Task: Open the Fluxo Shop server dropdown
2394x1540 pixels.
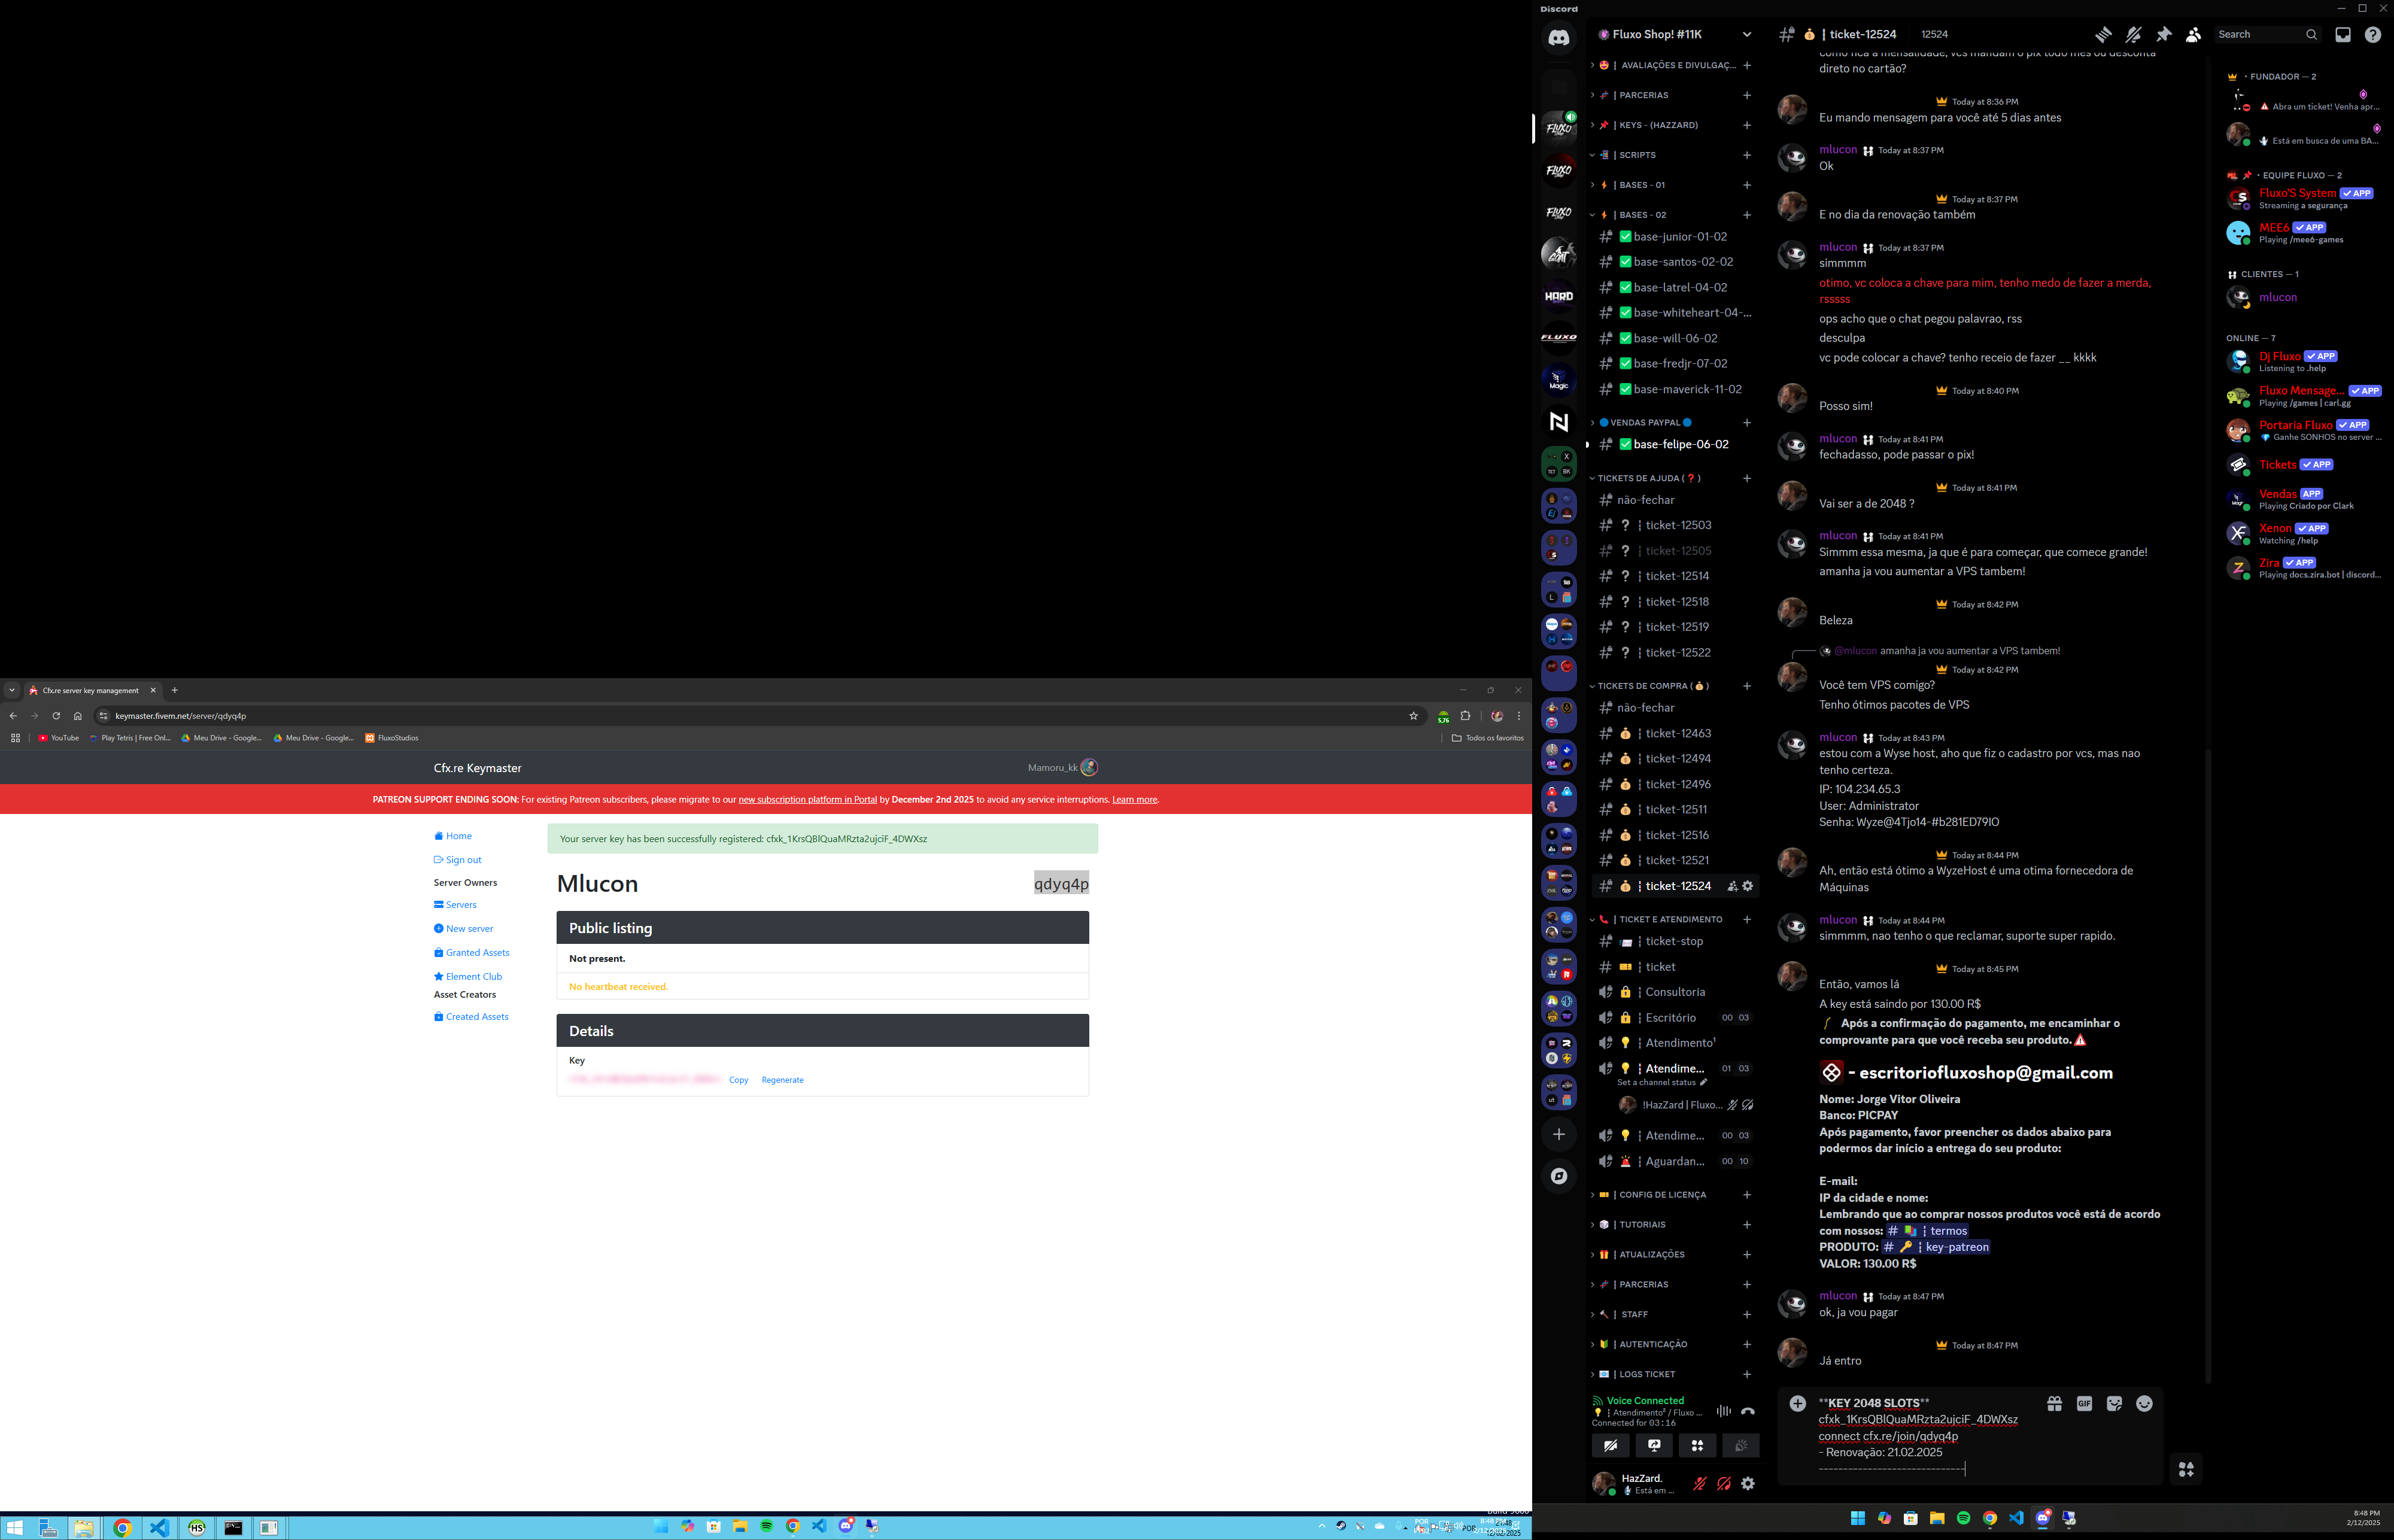Action: pos(1746,34)
